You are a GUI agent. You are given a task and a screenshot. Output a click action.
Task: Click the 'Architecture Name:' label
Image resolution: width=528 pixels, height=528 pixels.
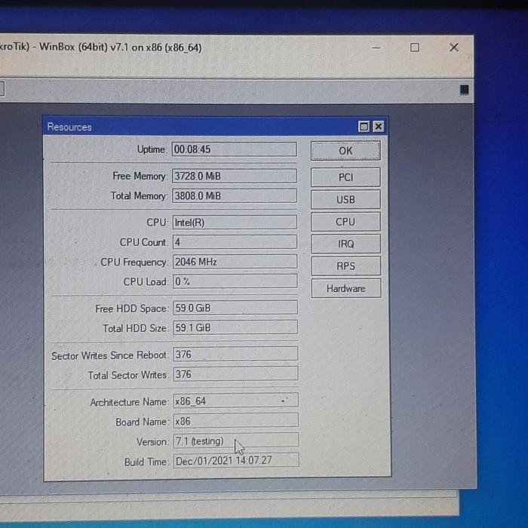[x=129, y=402]
